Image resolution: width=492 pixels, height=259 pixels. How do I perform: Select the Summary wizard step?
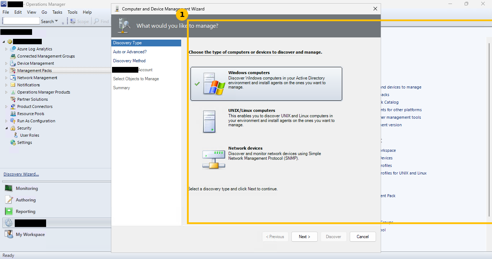[x=121, y=88]
